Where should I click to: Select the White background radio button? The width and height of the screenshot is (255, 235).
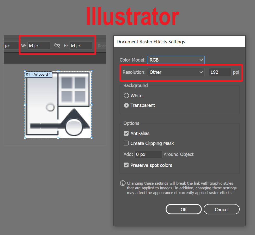(126, 95)
